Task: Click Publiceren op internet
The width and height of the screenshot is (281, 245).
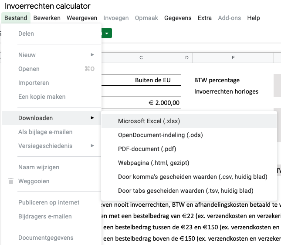Action: (x=49, y=202)
